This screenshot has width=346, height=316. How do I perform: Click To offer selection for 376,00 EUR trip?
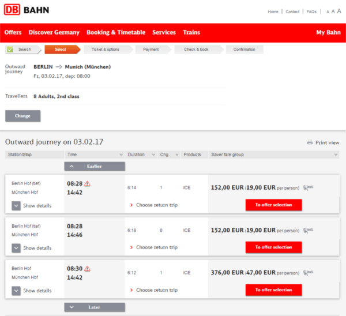[273, 289]
